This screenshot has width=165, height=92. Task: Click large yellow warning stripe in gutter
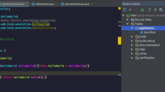120,41
